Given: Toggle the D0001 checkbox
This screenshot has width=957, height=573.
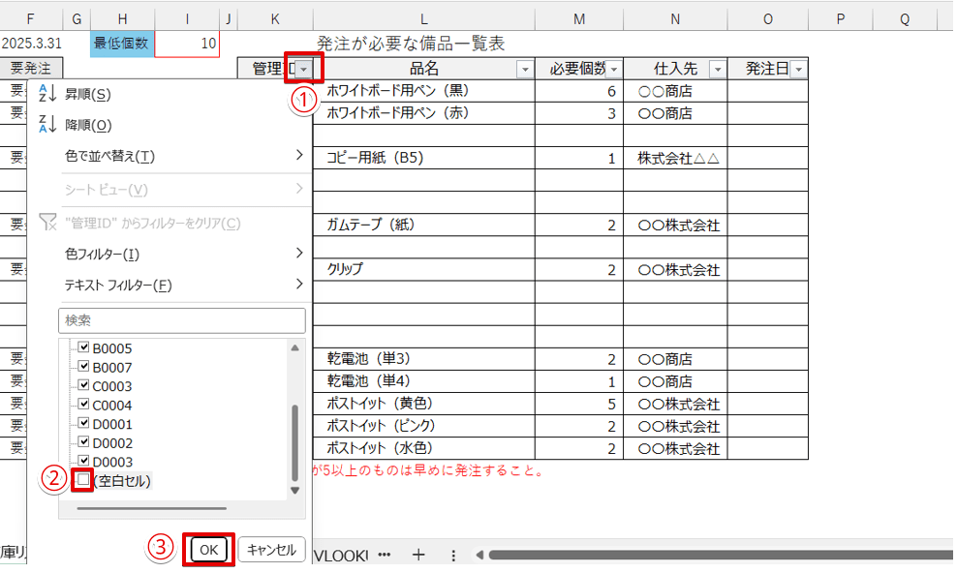Looking at the screenshot, I should point(83,423).
